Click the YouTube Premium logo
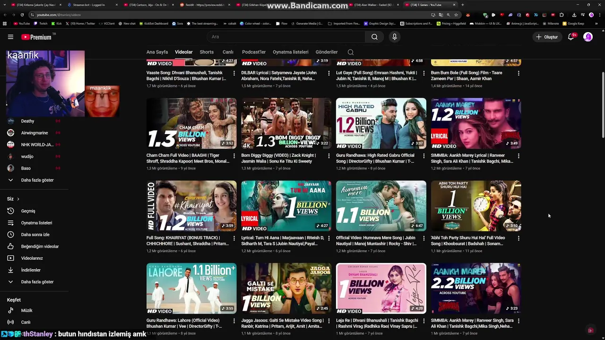This screenshot has height=340, width=605. (x=37, y=37)
